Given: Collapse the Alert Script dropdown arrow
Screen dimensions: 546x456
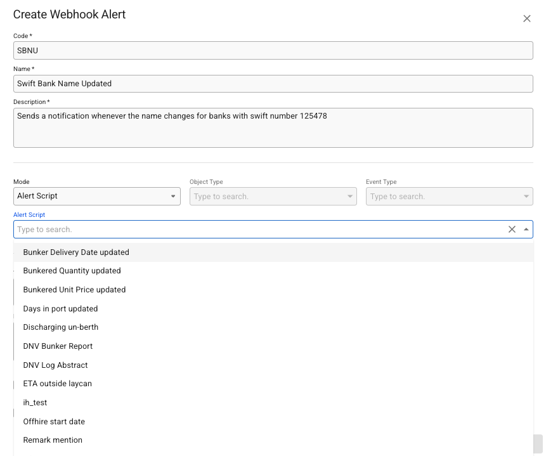Looking at the screenshot, I should point(526,230).
